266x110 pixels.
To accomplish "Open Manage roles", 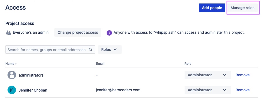I will point(242,8).
